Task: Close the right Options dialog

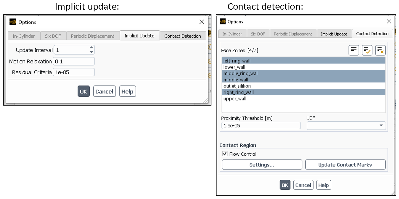Action: (x=389, y=22)
